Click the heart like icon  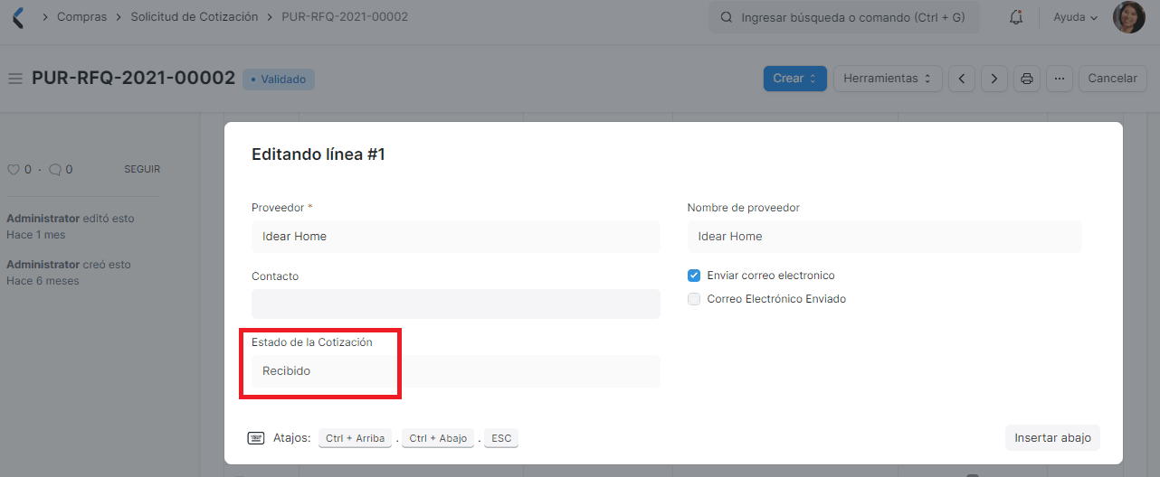[x=14, y=169]
